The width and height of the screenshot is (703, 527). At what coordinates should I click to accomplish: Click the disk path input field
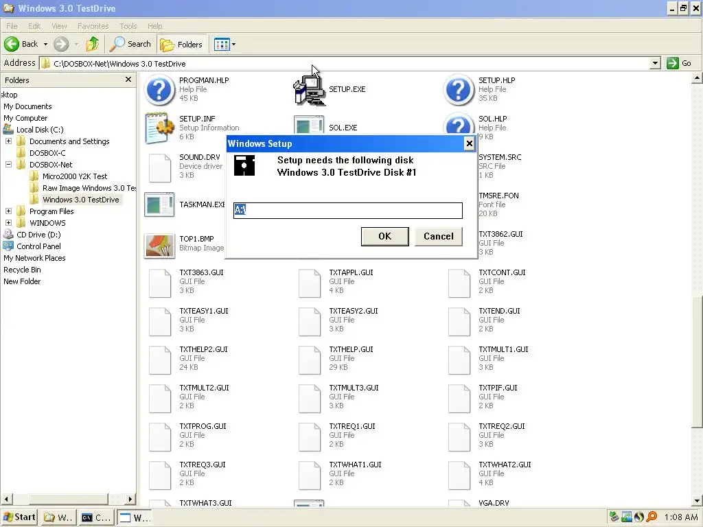[x=348, y=210]
